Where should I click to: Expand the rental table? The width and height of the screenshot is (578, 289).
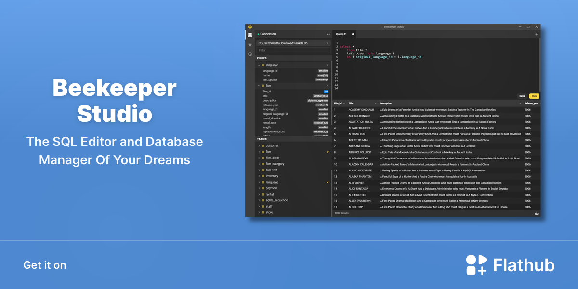click(x=259, y=194)
